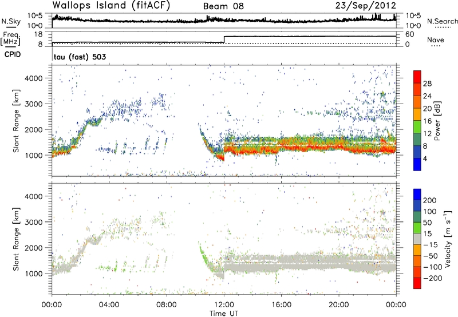Click the date '23/Sep/2012'
The height and width of the screenshot is (317, 458).
coord(366,6)
